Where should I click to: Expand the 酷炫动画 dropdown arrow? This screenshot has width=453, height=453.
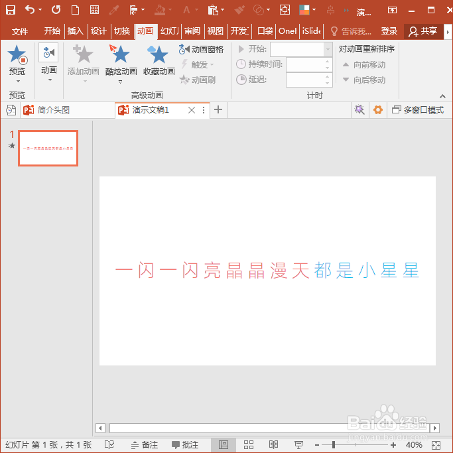pos(120,82)
